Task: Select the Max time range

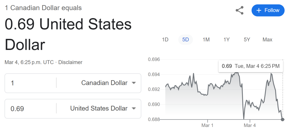Action: (x=267, y=40)
